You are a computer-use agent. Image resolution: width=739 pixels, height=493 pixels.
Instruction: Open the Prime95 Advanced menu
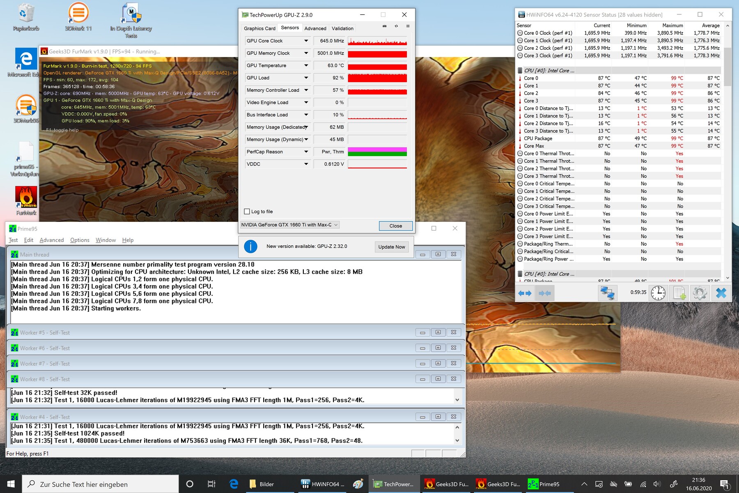coord(52,240)
